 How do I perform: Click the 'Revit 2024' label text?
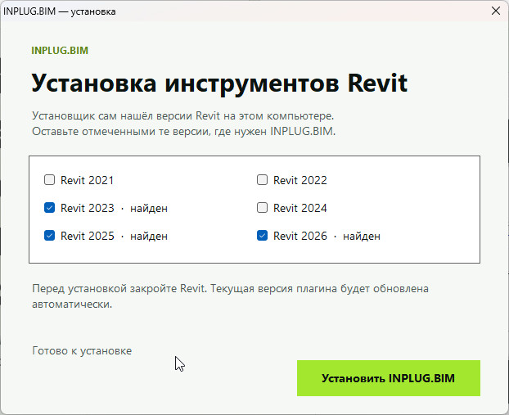pyautogui.click(x=300, y=208)
